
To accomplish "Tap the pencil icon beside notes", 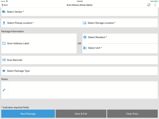I will (x=4, y=90).
